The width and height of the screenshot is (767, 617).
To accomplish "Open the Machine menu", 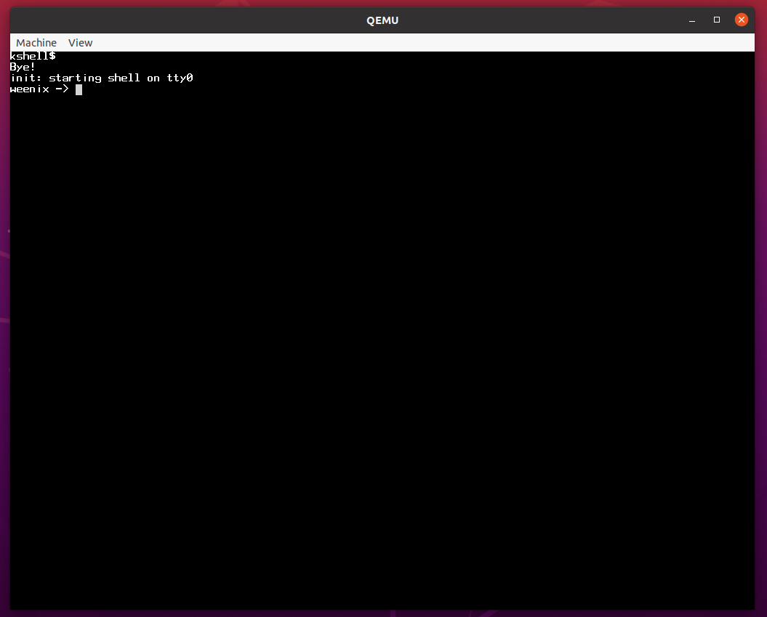I will (36, 43).
